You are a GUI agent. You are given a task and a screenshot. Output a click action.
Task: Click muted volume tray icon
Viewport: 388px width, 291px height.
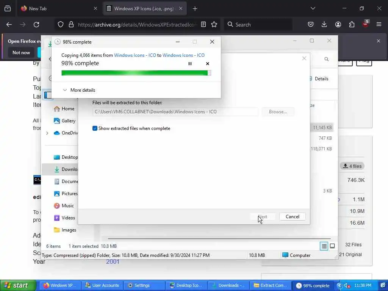click(x=347, y=286)
